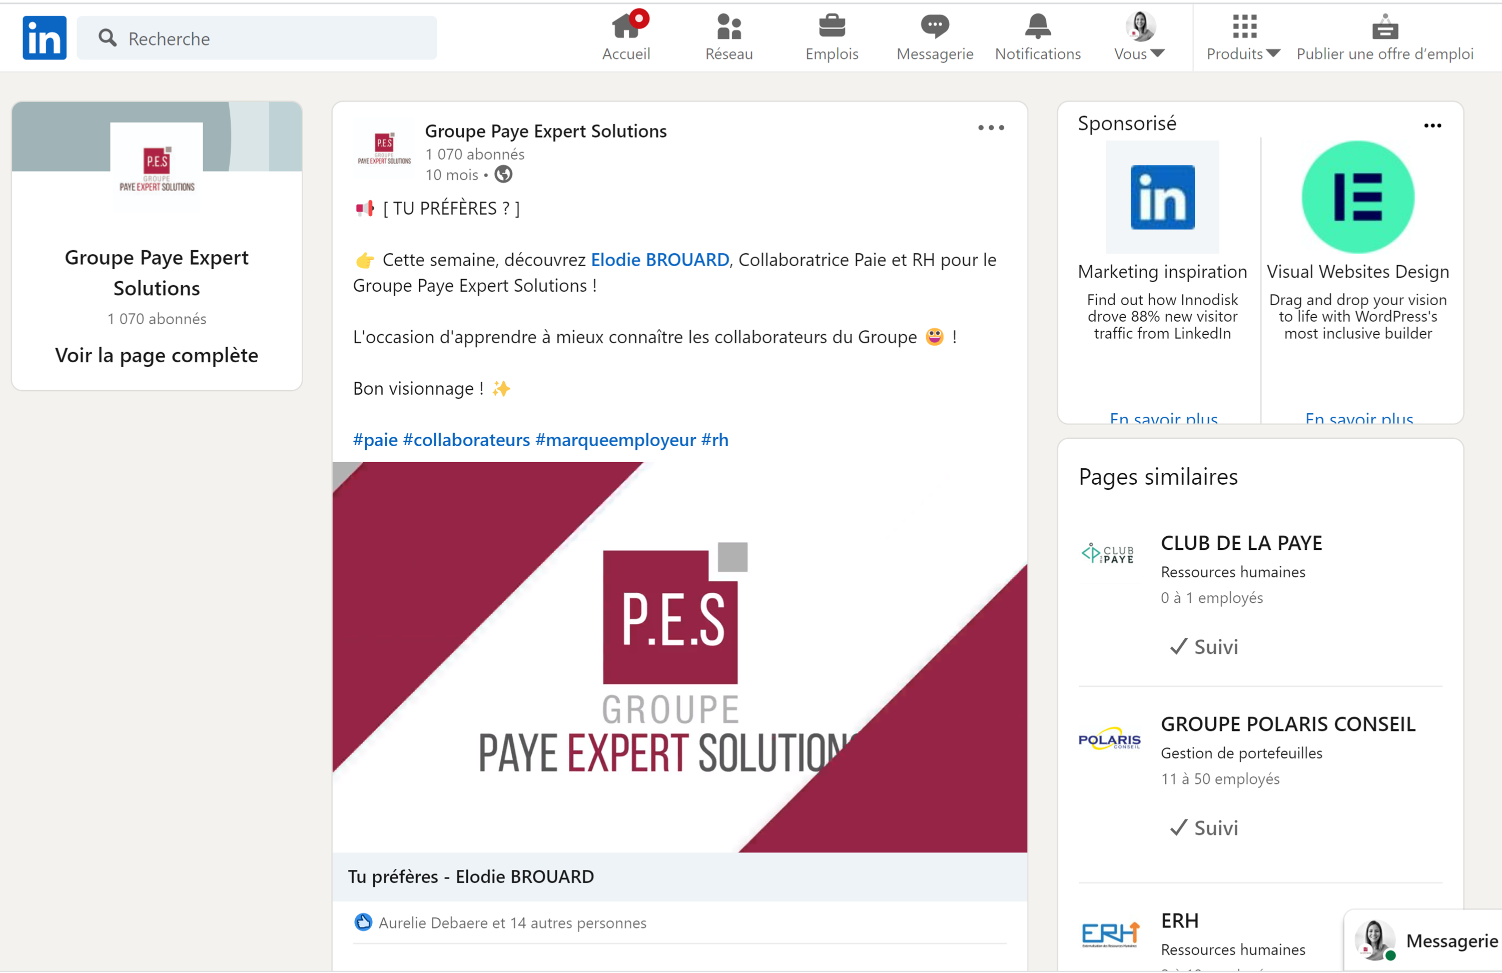Screen dimensions: 1502x973
Task: Click Groupe Paye Expert Solutions left card title
Action: click(x=157, y=273)
